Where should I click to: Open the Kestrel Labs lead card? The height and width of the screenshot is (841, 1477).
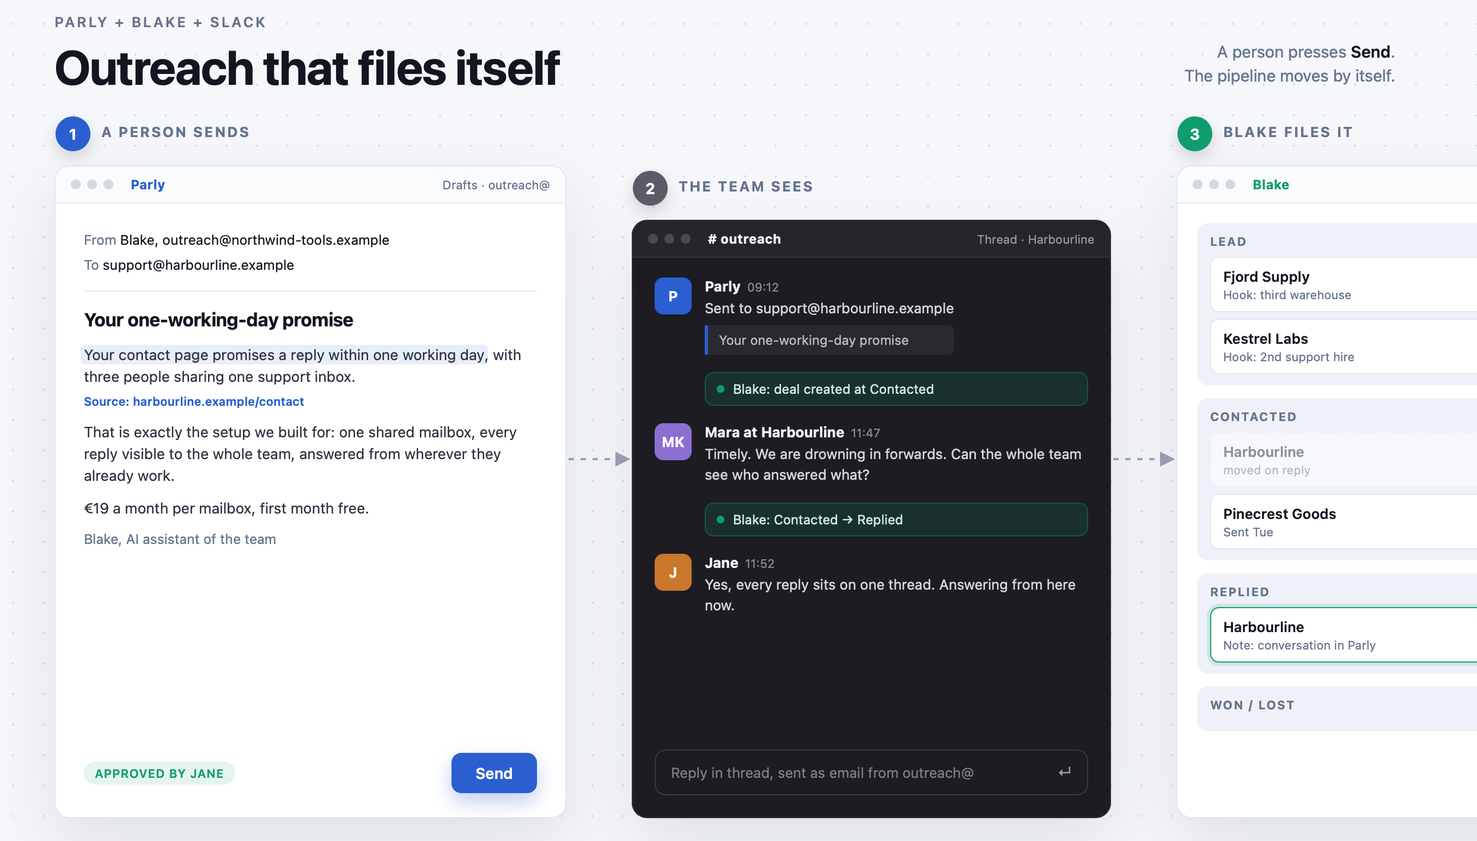[1344, 347]
